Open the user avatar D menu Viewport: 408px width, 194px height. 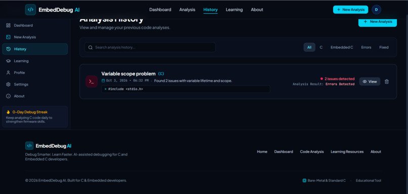tap(376, 10)
